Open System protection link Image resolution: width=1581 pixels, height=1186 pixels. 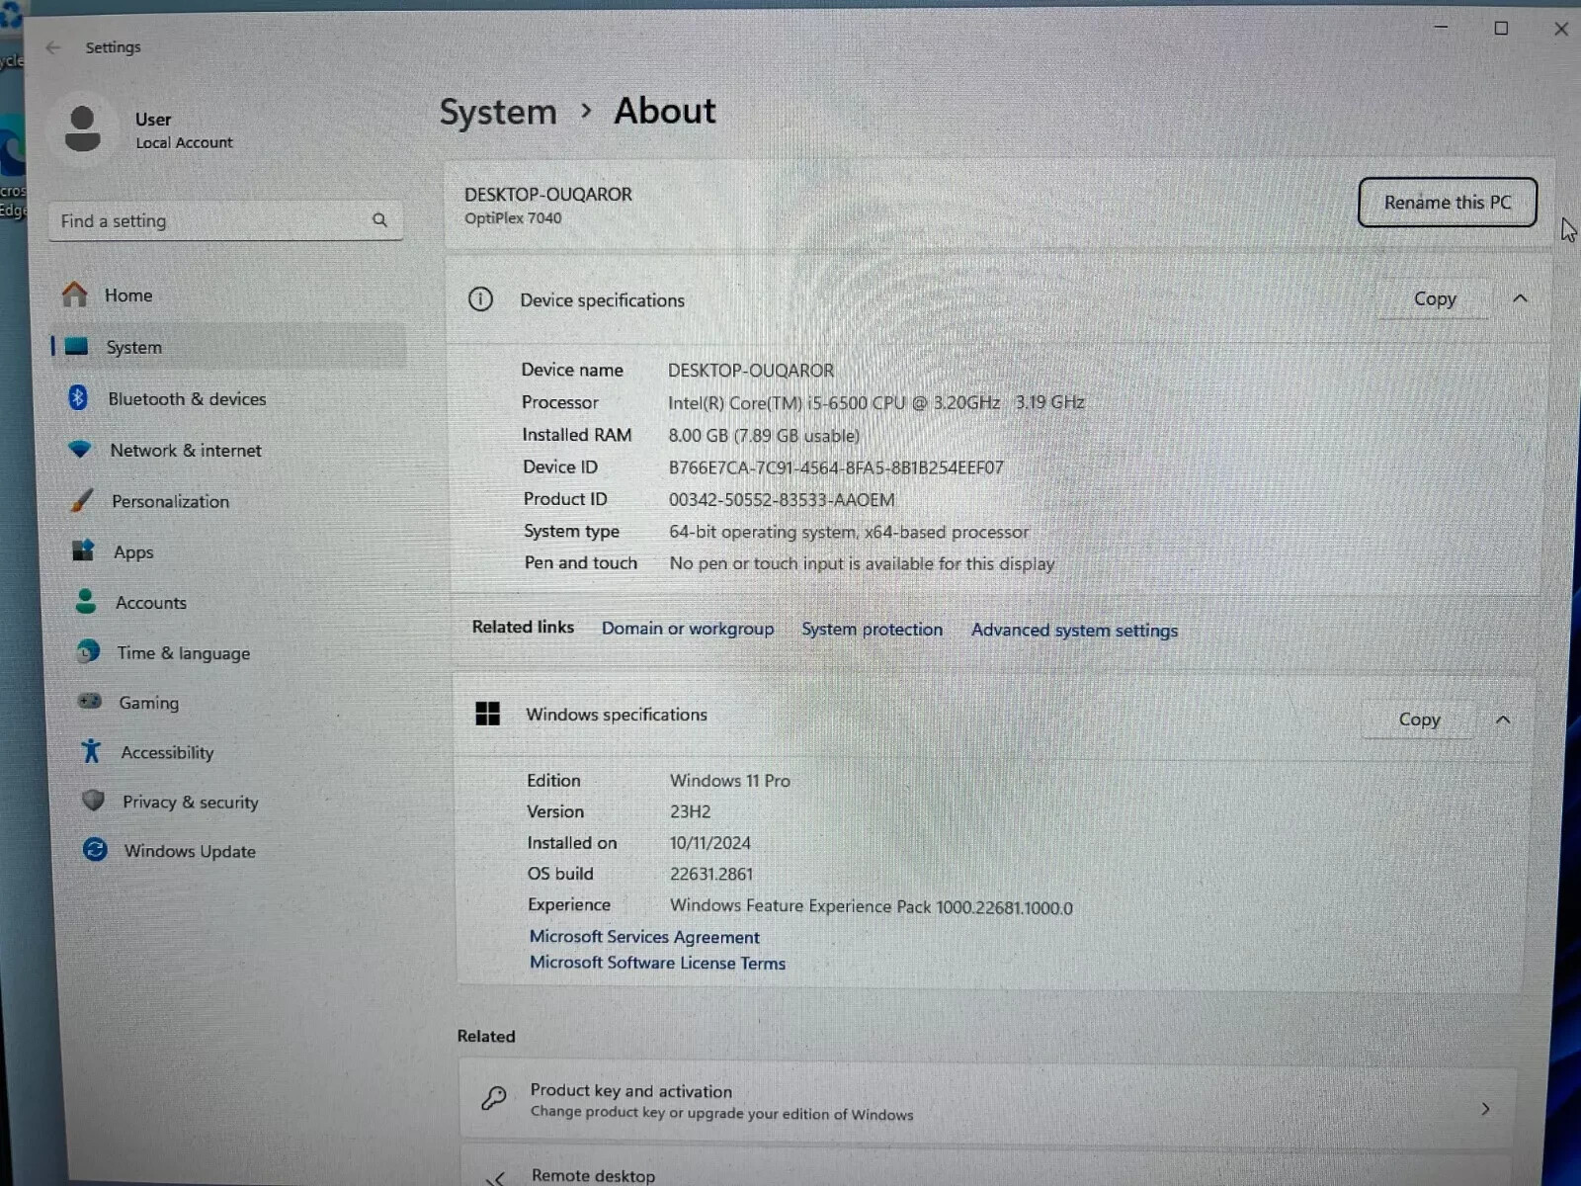(x=872, y=629)
